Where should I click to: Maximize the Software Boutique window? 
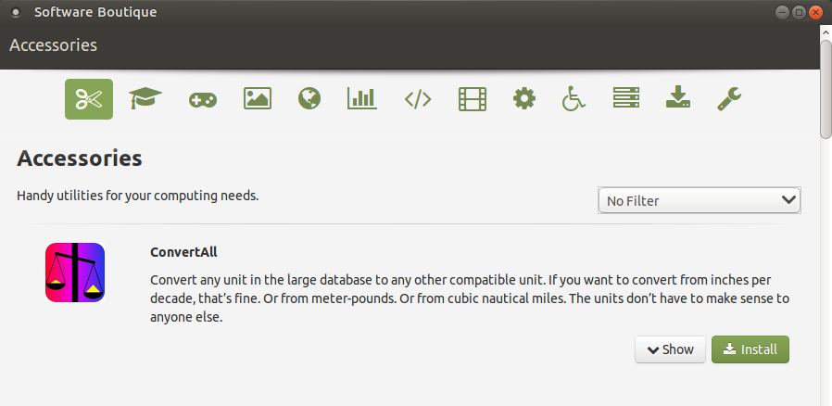pos(800,12)
